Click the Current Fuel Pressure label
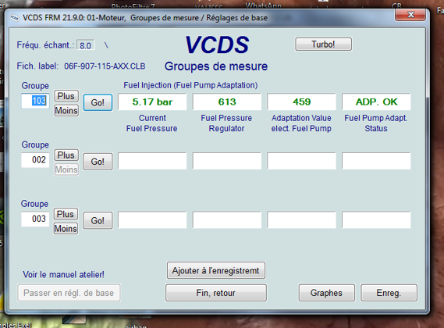Image resolution: width=444 pixels, height=328 pixels. click(x=152, y=123)
